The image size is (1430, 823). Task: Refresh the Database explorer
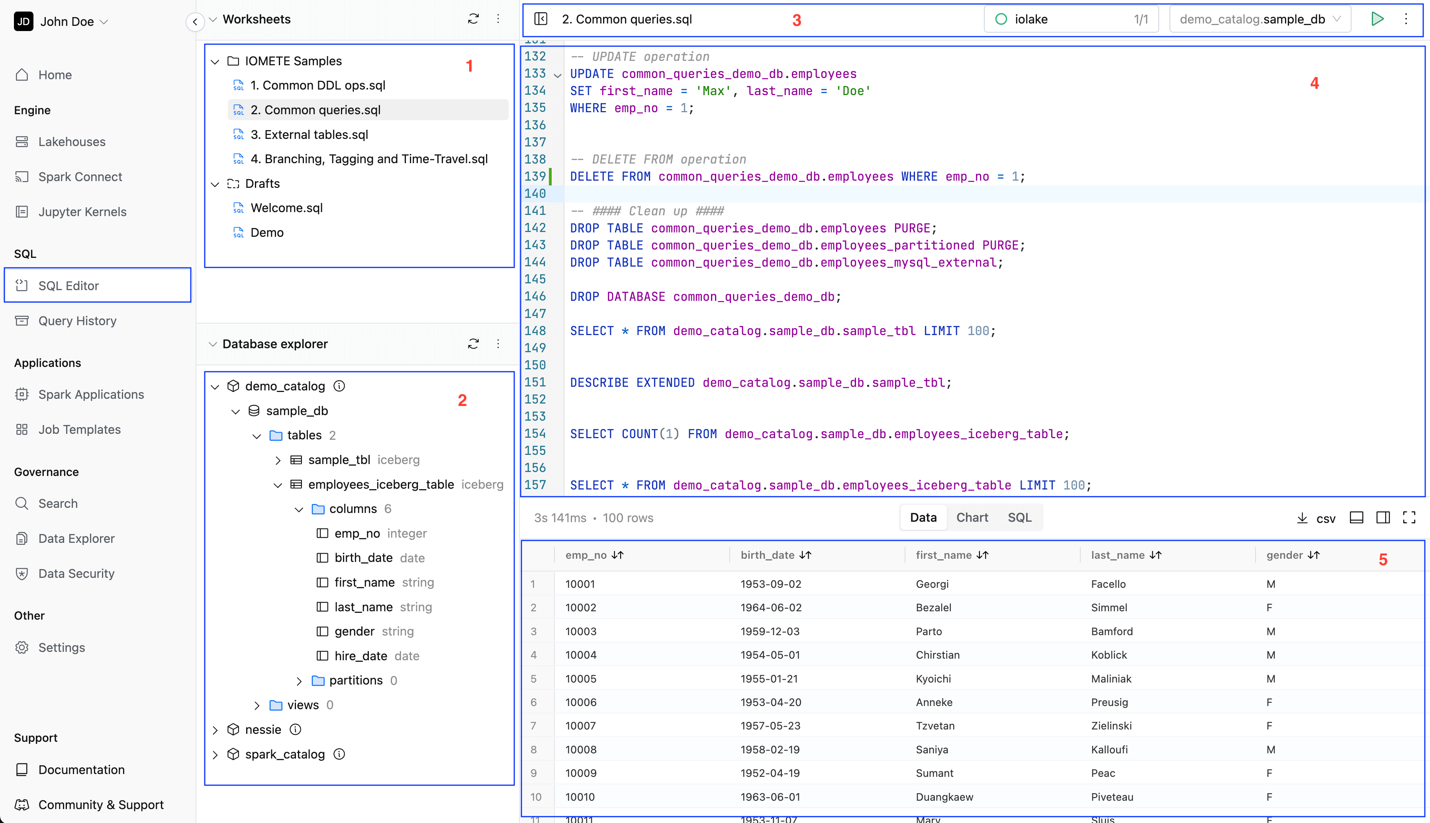[x=474, y=344]
